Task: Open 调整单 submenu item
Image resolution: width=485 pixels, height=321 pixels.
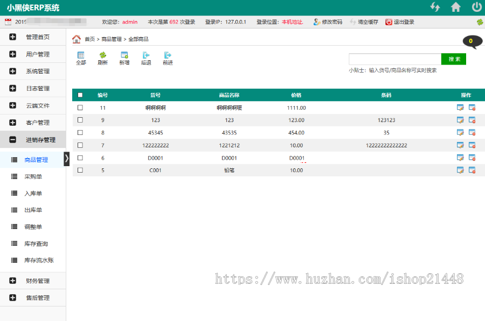Action: (33, 227)
